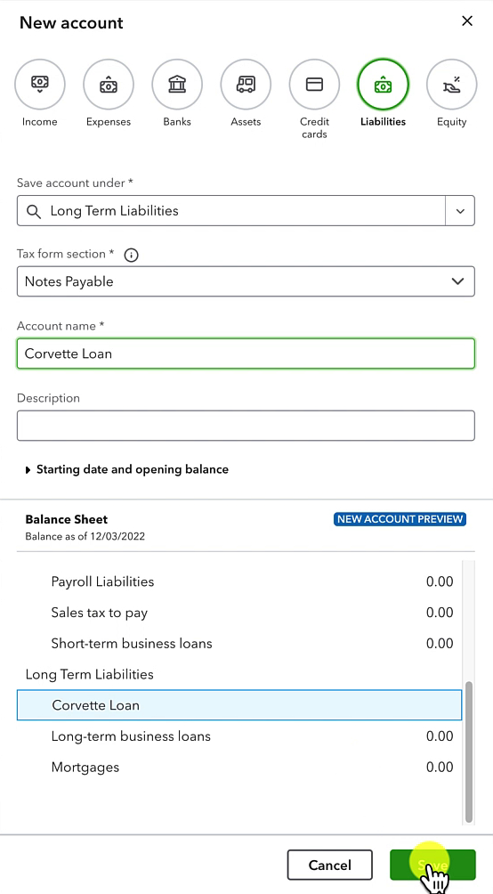Expand Starting date and opening balance section
This screenshot has height=894, width=493.
point(127,469)
